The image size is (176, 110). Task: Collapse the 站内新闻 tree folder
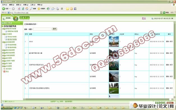click(3, 34)
